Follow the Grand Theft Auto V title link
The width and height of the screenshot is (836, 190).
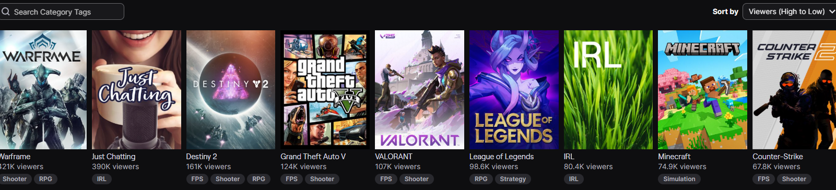313,157
